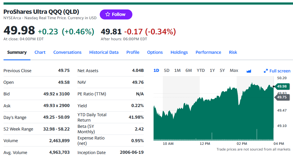The width and height of the screenshot is (293, 157).
Task: Open the Performance tab
Action: coord(208,52)
